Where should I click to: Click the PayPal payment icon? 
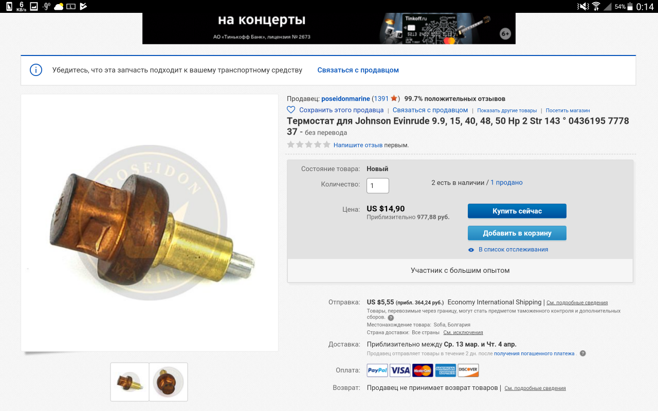[377, 370]
